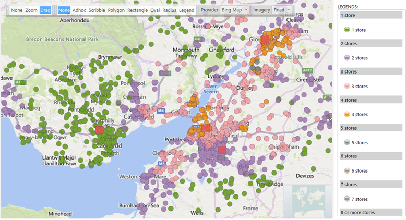406x220 pixels.
Task: Click the red square marker at Gloucester
Action: tap(265, 40)
